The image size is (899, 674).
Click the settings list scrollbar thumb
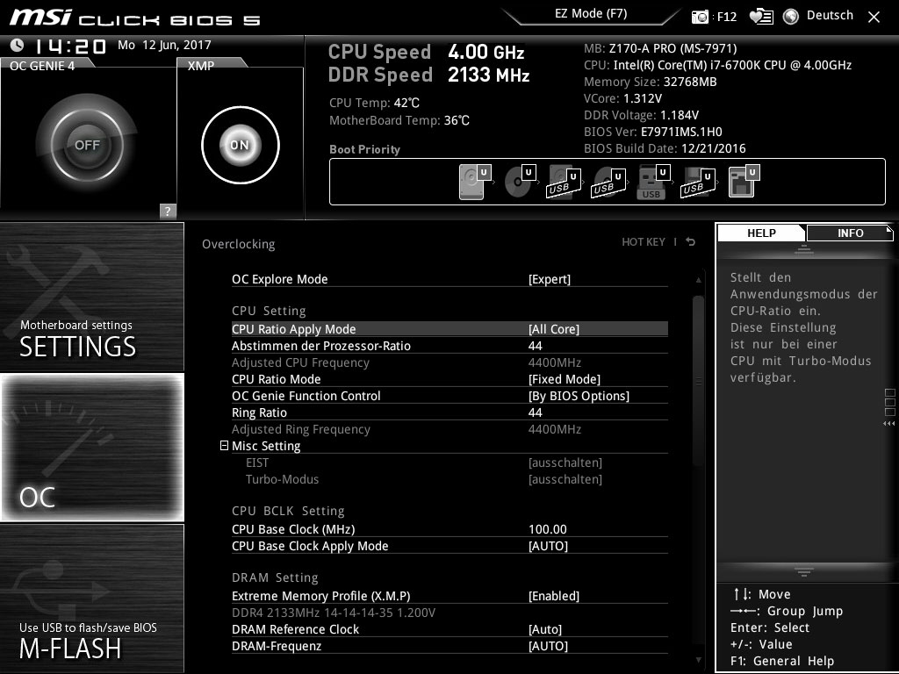[698, 381]
